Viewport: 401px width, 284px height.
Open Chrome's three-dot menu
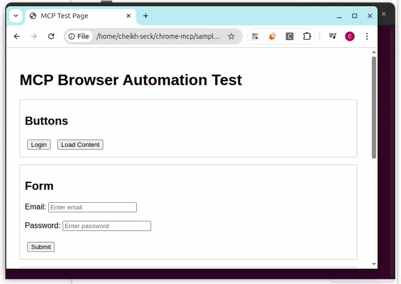coord(367,36)
